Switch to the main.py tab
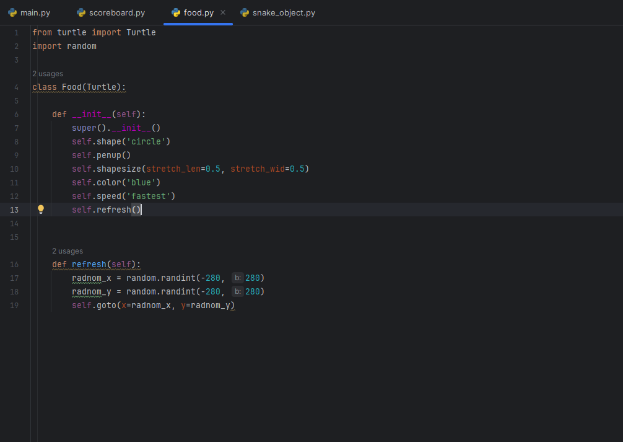This screenshot has height=442, width=623. point(35,12)
